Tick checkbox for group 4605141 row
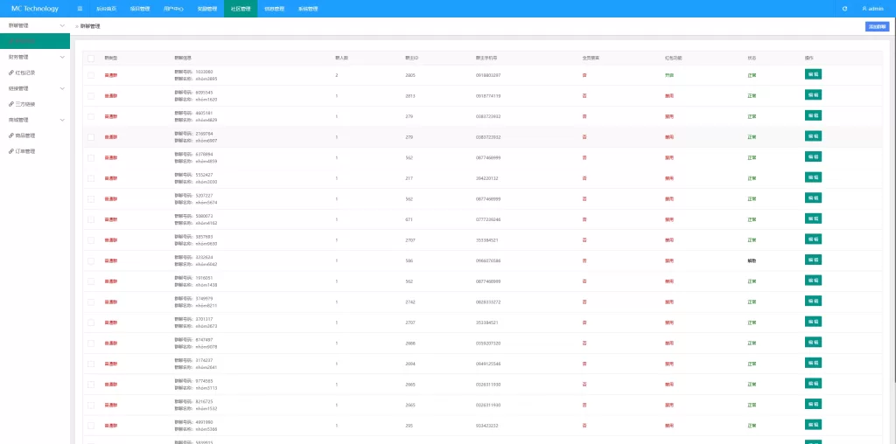Image resolution: width=896 pixels, height=444 pixels. coord(91,116)
